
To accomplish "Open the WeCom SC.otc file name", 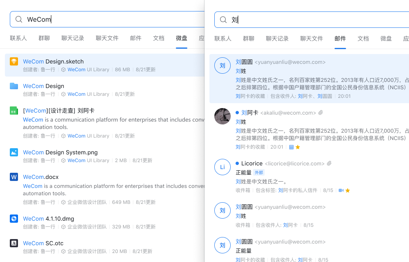I will (x=43, y=243).
